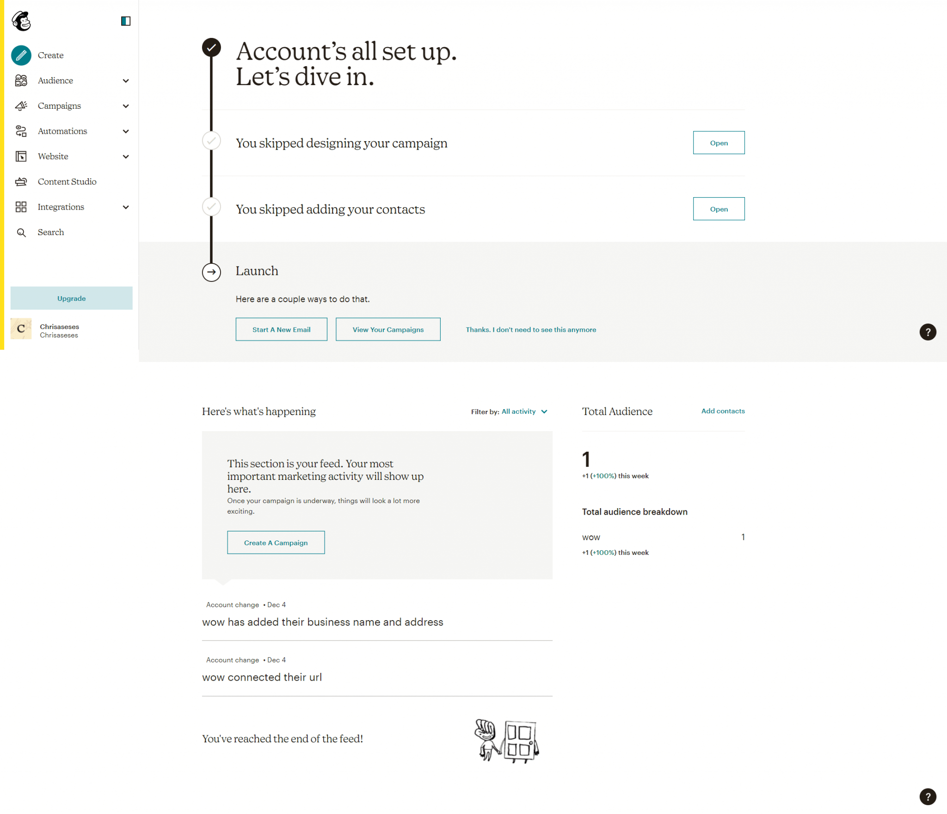
Task: Select the Automations icon in sidebar
Action: (21, 130)
